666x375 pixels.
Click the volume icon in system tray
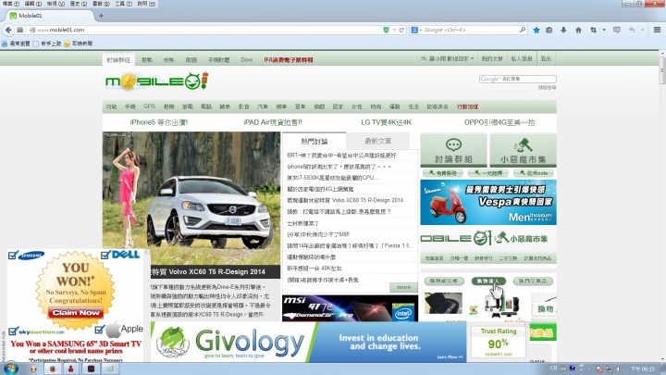tap(619, 369)
